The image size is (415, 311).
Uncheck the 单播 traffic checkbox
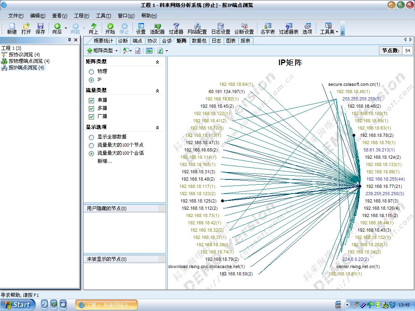tap(92, 100)
